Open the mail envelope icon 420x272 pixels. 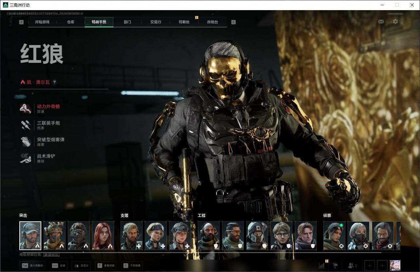pos(381,22)
